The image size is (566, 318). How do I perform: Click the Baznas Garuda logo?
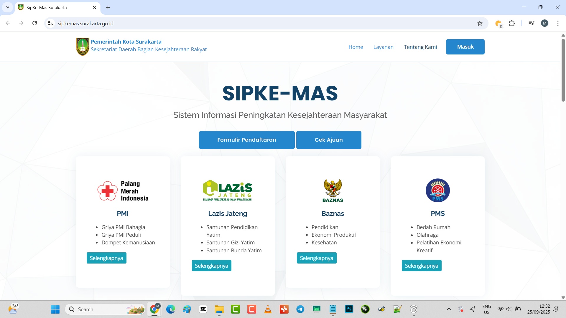click(x=333, y=190)
